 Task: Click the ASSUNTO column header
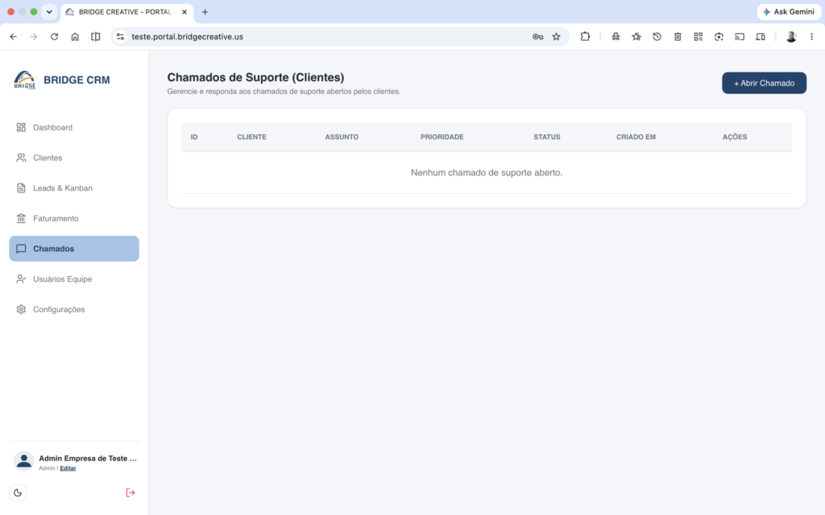pos(342,137)
